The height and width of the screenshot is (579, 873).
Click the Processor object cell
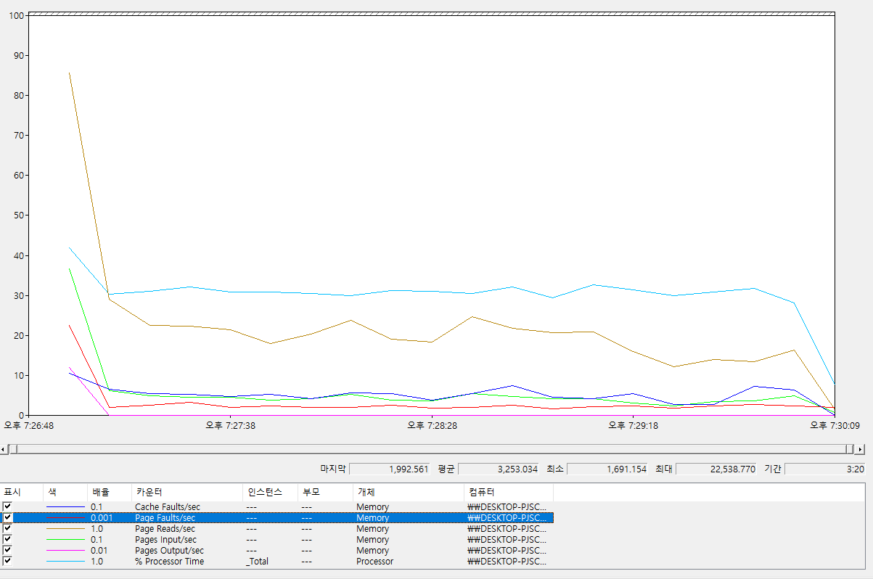tap(374, 561)
